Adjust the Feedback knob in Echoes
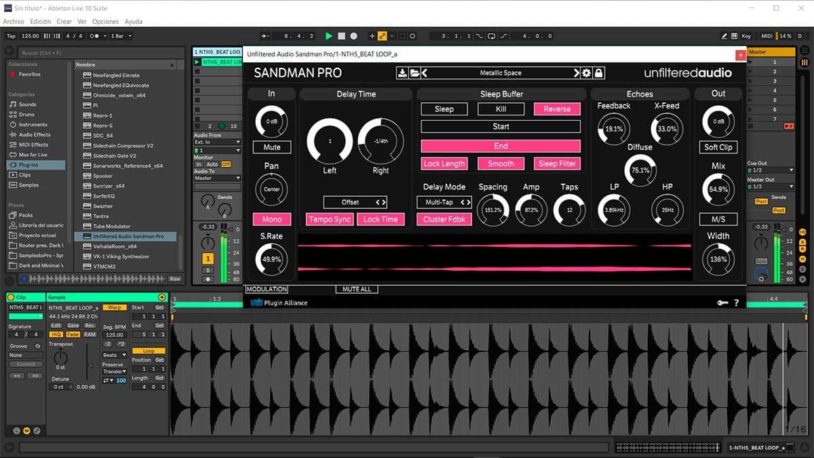 (x=613, y=129)
